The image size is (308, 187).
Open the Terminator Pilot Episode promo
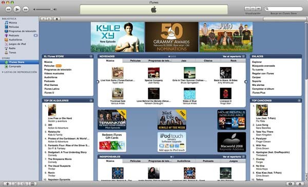(112, 120)
